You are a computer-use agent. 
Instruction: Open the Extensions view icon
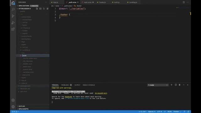click(x=13, y=29)
